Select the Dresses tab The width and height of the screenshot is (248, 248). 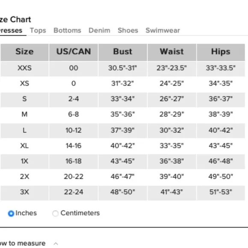11,30
